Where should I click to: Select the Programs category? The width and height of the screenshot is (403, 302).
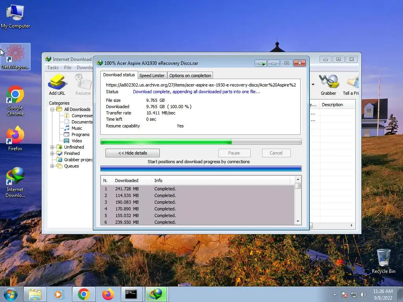(x=78, y=134)
